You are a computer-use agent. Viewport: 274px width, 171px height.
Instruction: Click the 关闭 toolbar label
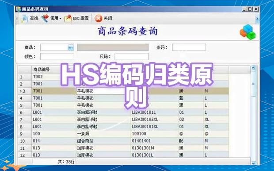[108, 19]
